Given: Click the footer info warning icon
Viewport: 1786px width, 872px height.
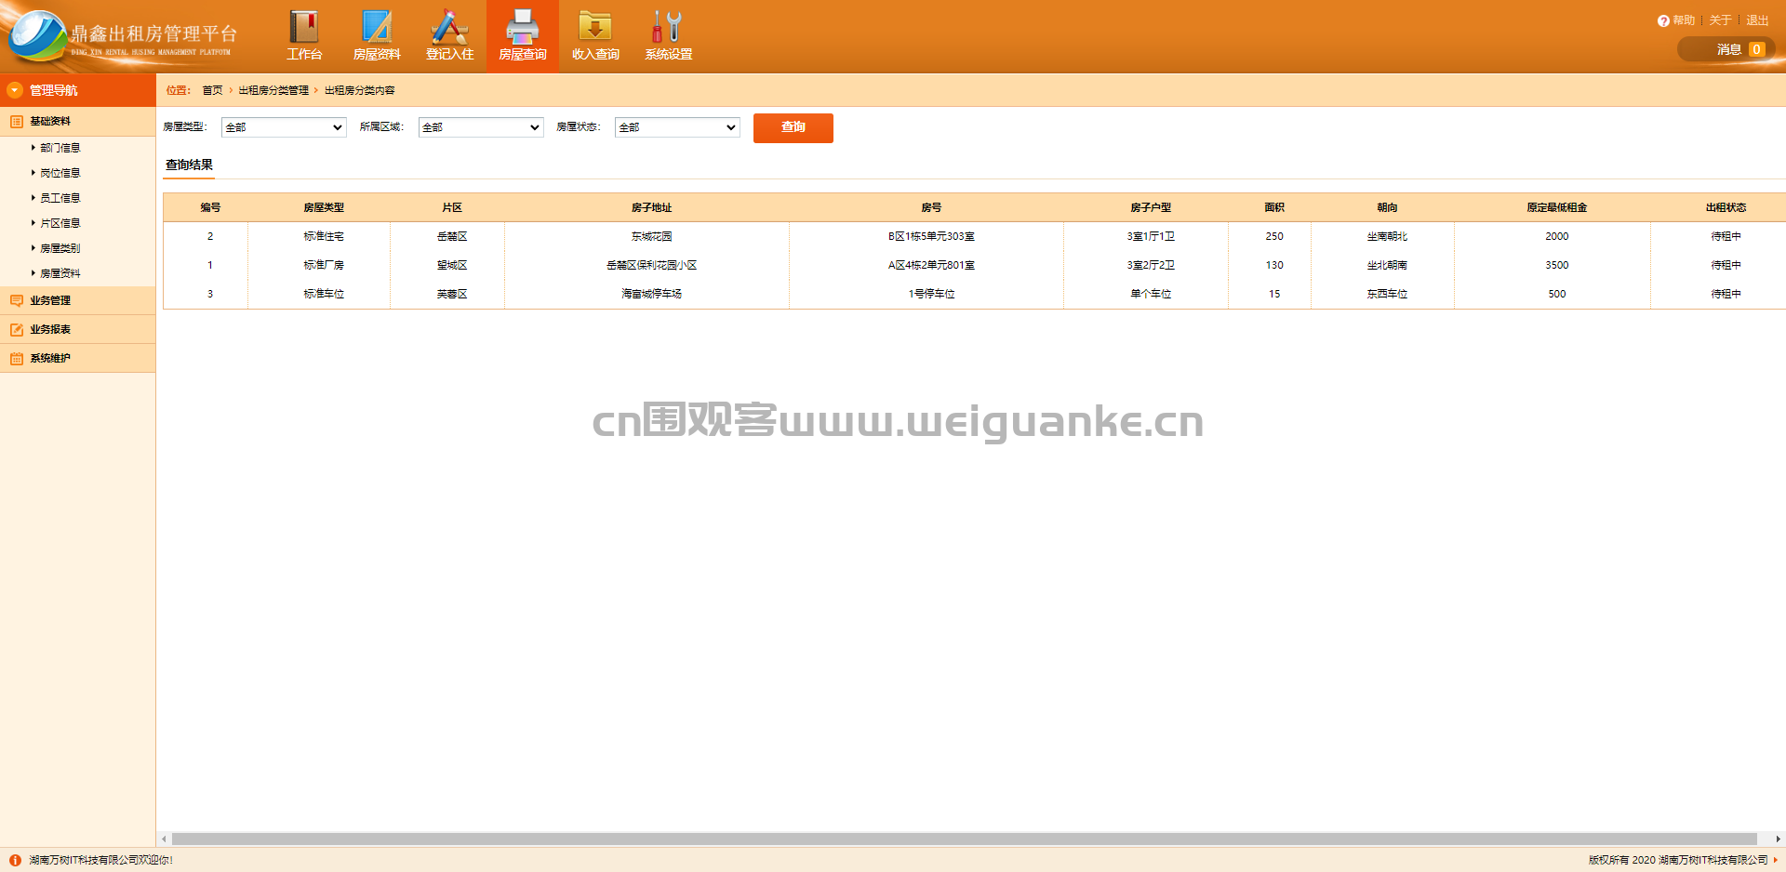Looking at the screenshot, I should point(15,860).
